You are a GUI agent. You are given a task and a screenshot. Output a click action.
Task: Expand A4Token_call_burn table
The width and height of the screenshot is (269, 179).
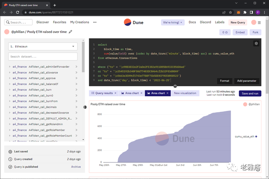point(10,89)
